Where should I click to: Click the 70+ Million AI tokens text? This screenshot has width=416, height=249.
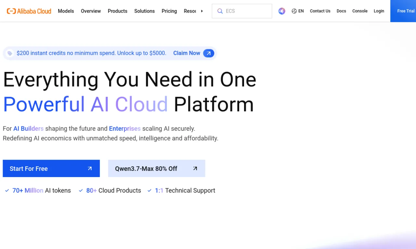(x=42, y=191)
